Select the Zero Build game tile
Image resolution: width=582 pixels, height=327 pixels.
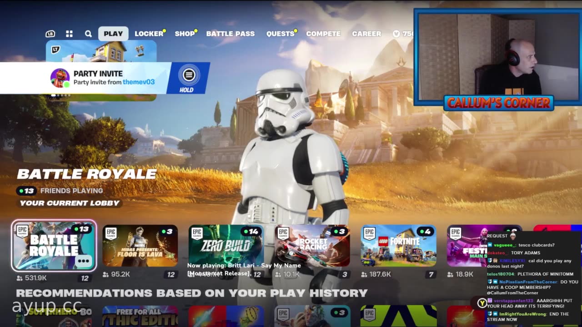[226, 246]
